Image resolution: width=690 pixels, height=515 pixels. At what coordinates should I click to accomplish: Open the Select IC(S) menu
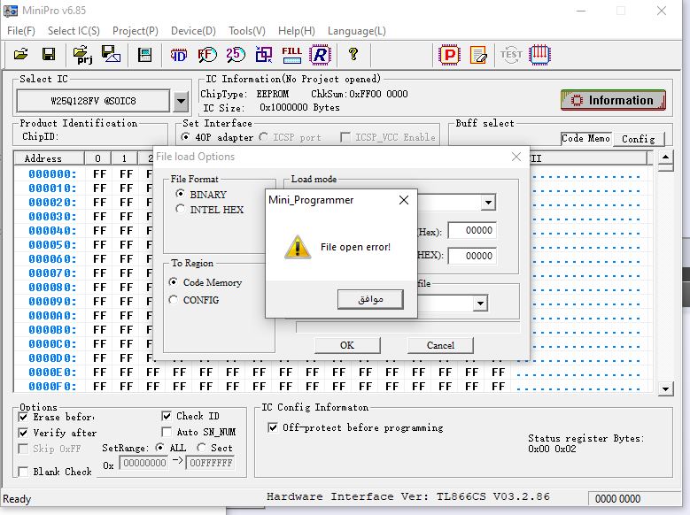pos(74,31)
